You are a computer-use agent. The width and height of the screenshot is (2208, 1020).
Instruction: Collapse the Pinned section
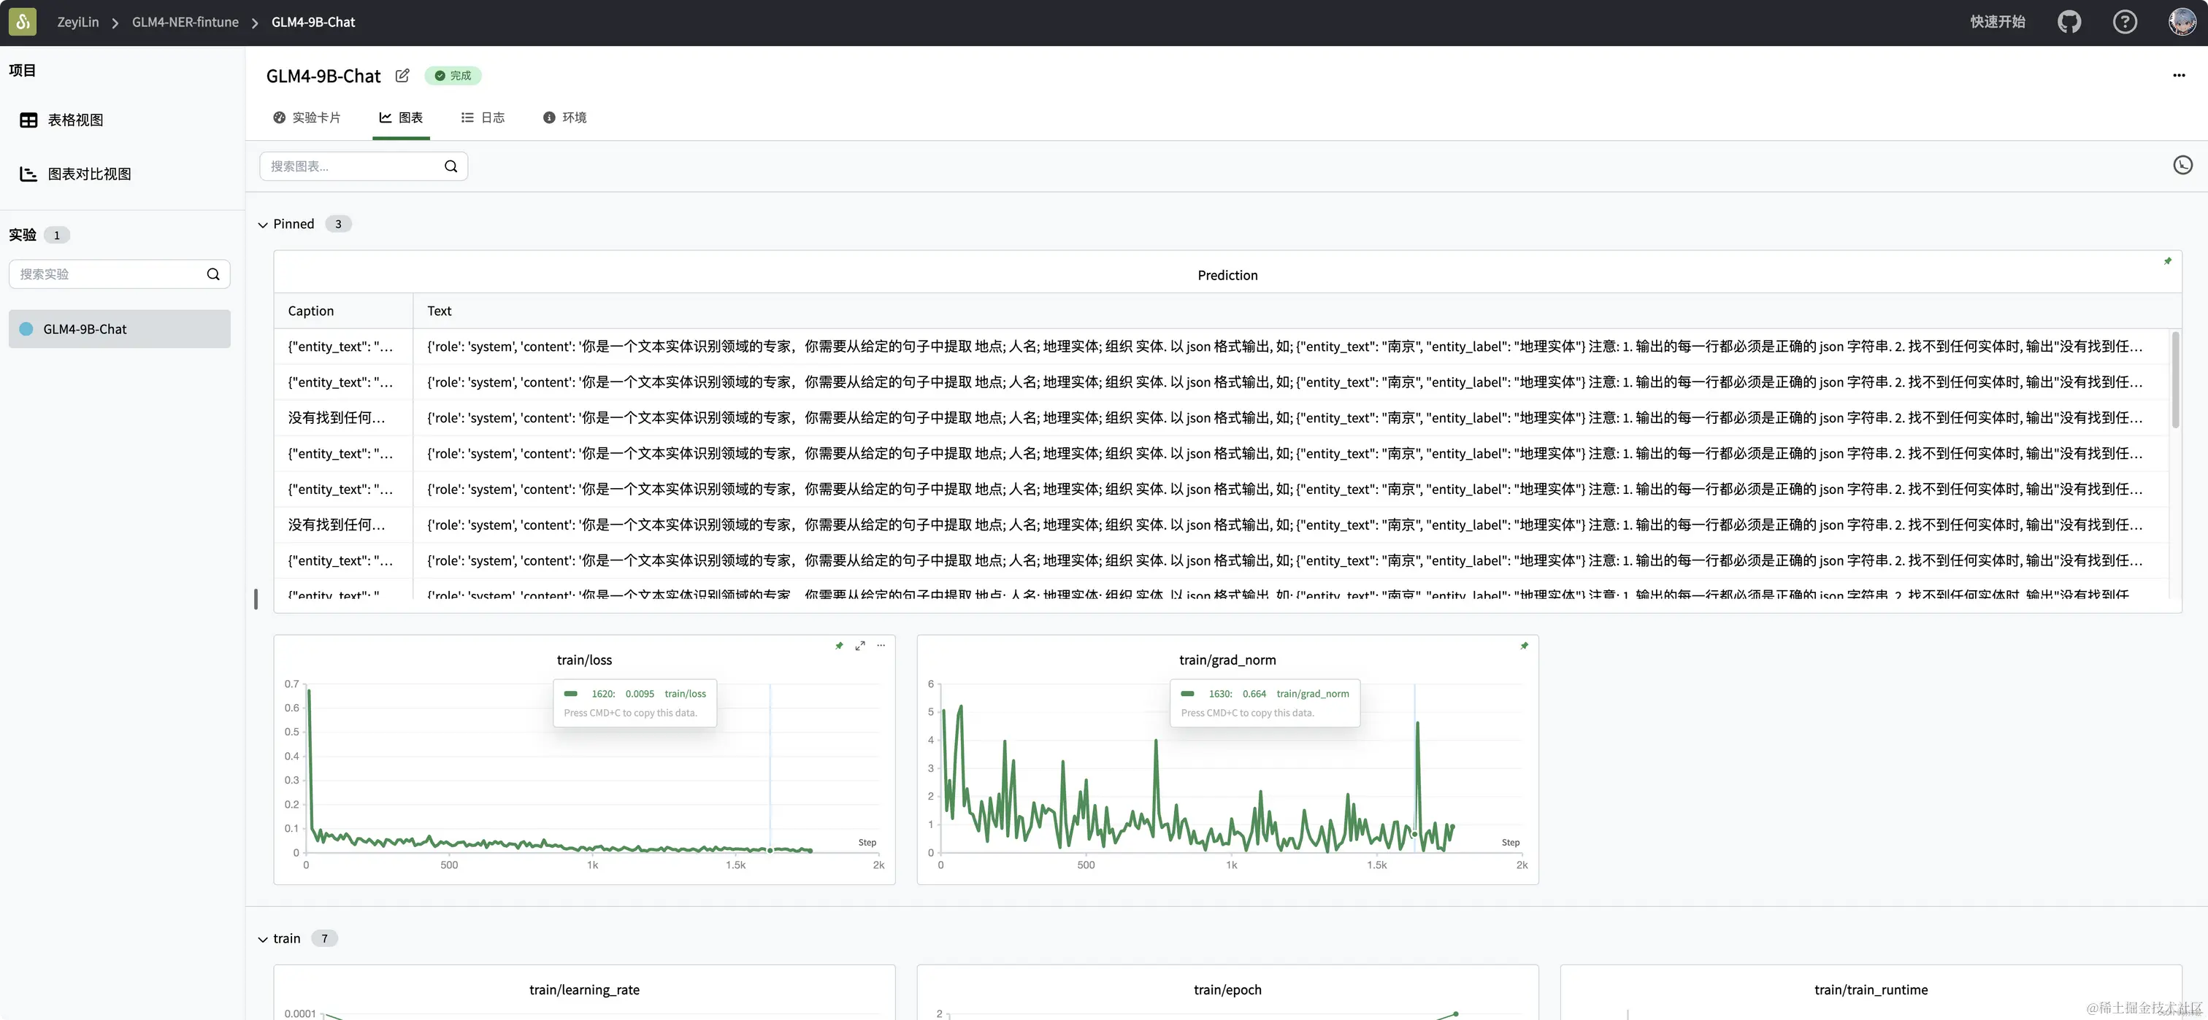pyautogui.click(x=263, y=225)
